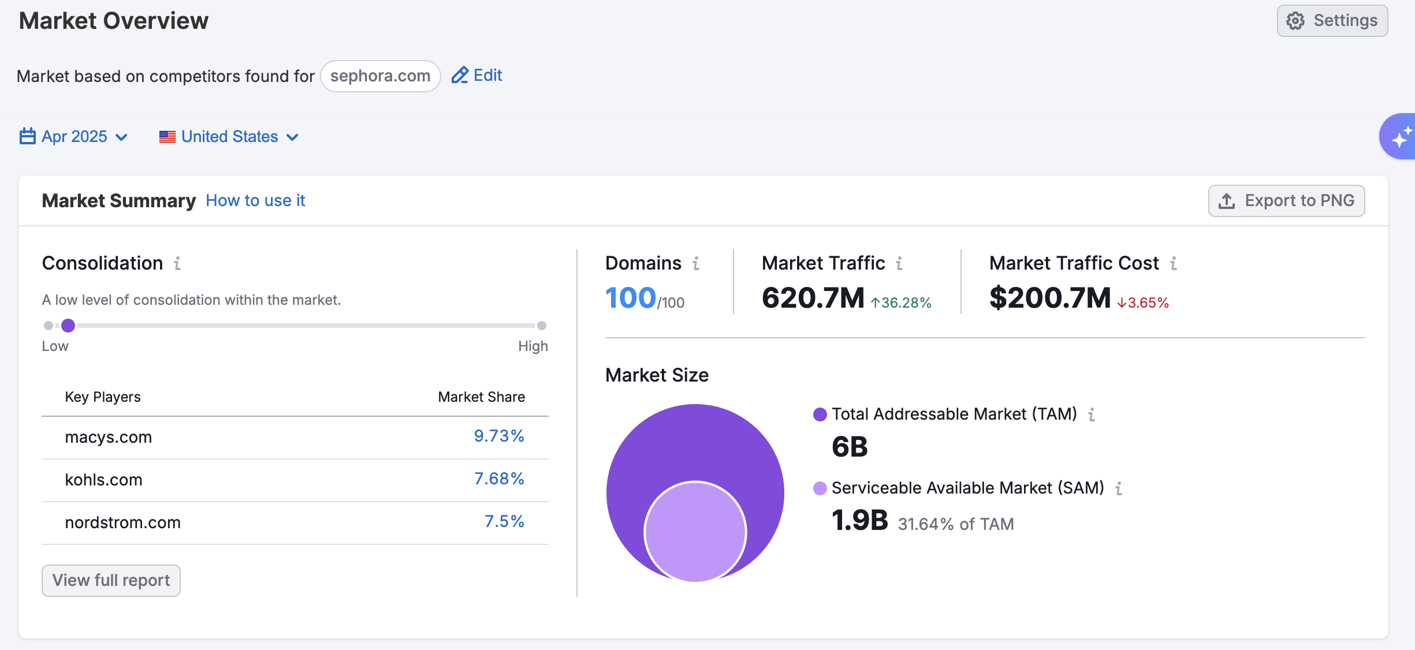Click Export to PNG button
This screenshot has width=1415, height=650.
(1286, 201)
